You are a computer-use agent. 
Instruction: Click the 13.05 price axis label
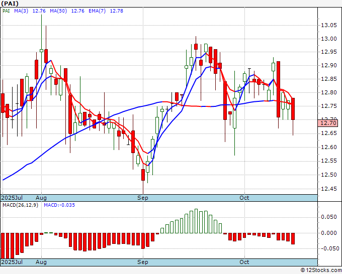[329, 25]
